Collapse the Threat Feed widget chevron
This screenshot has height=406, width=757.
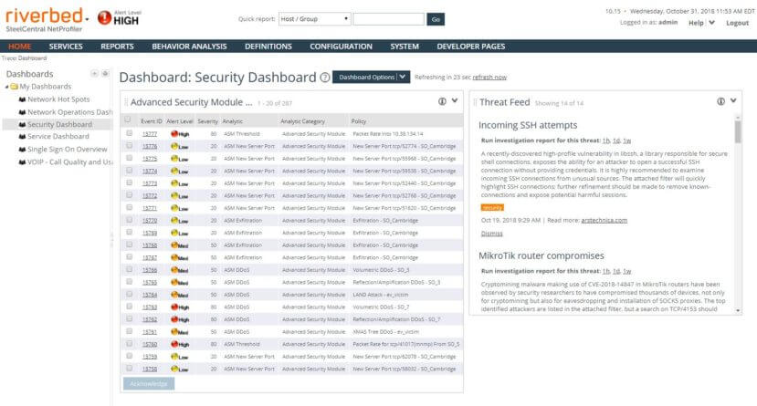[733, 100]
